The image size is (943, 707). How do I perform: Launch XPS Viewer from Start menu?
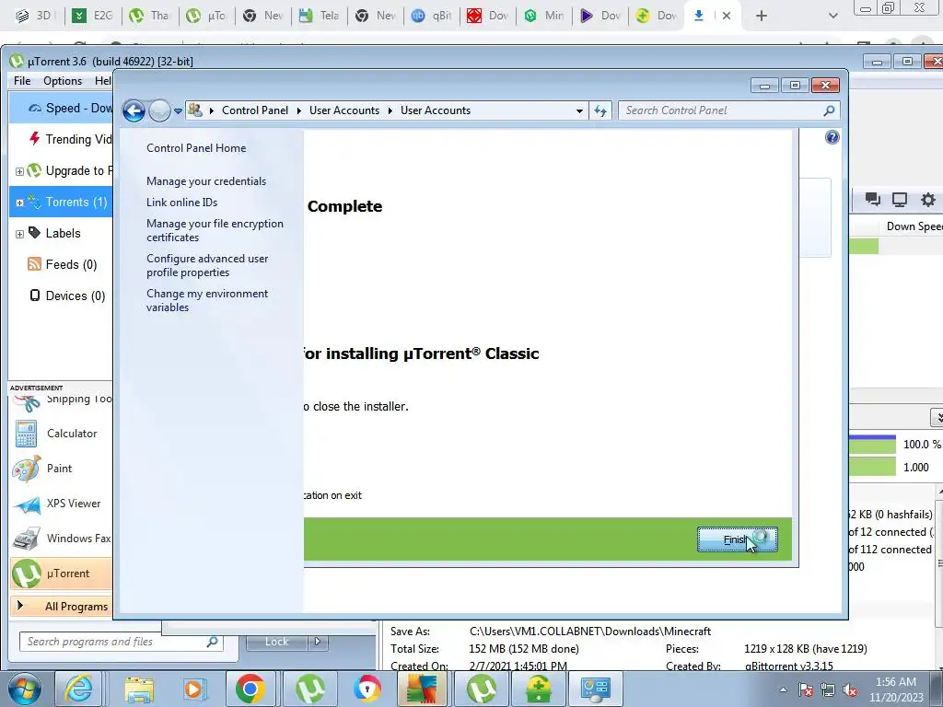pos(62,504)
